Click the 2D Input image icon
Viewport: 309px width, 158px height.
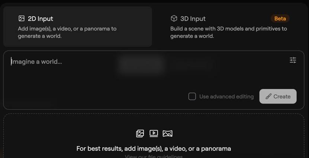pyautogui.click(x=22, y=19)
